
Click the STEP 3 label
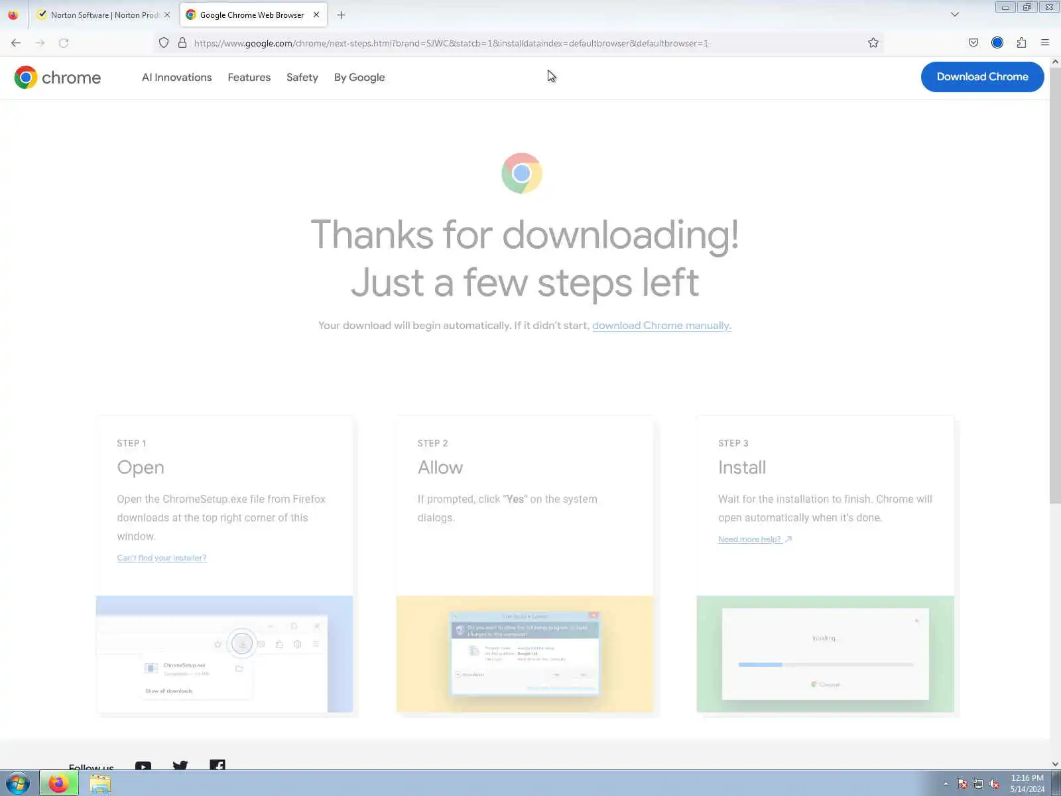pos(733,443)
